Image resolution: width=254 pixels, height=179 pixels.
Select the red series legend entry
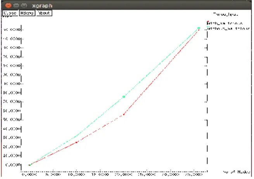pos(225,23)
